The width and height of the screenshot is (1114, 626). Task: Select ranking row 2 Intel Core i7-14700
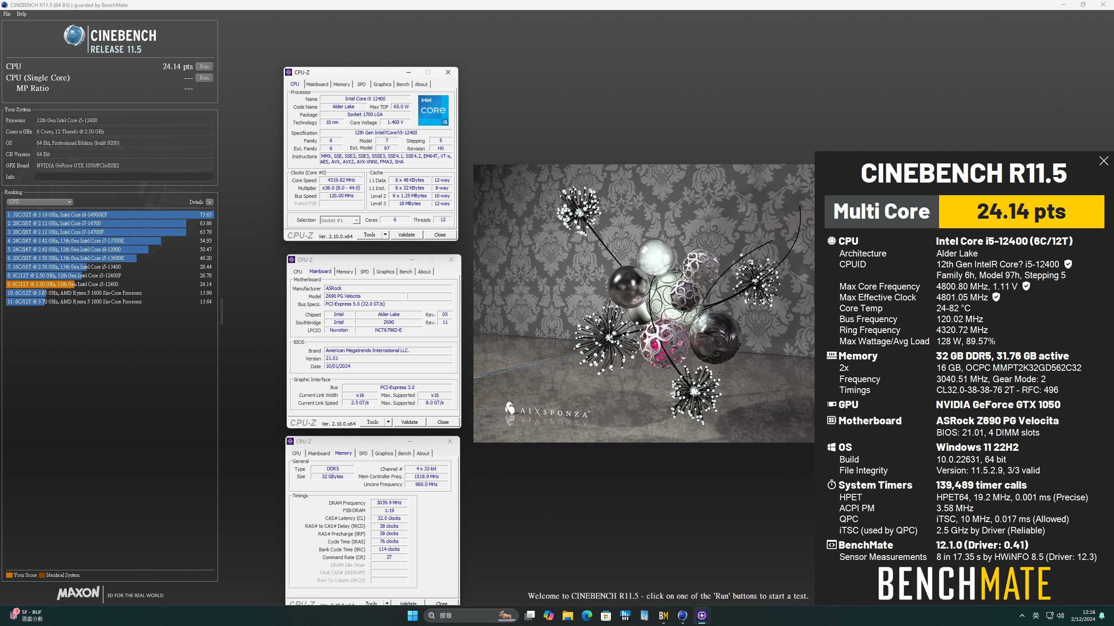110,223
